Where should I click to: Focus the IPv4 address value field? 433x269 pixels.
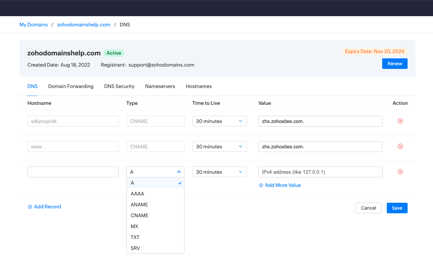(x=320, y=172)
